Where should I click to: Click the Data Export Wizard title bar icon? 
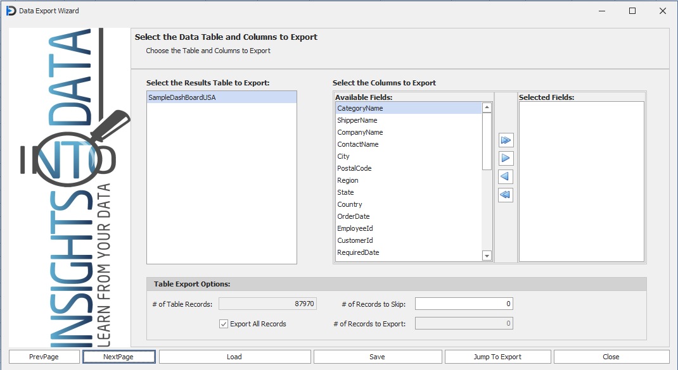[x=11, y=11]
